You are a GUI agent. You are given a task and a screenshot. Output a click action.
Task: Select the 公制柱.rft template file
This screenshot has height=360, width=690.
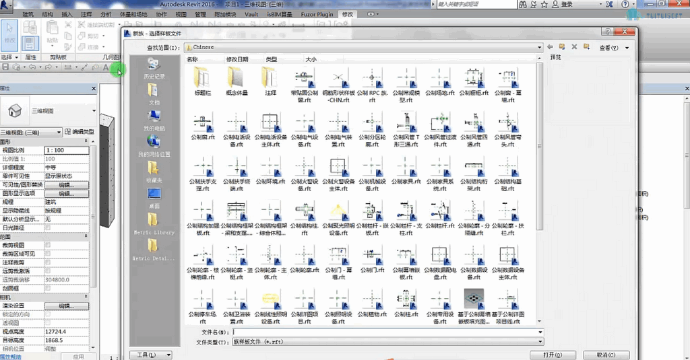click(x=406, y=303)
